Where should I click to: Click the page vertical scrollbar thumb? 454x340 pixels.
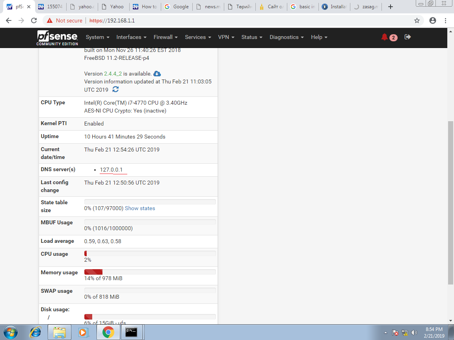point(450,202)
